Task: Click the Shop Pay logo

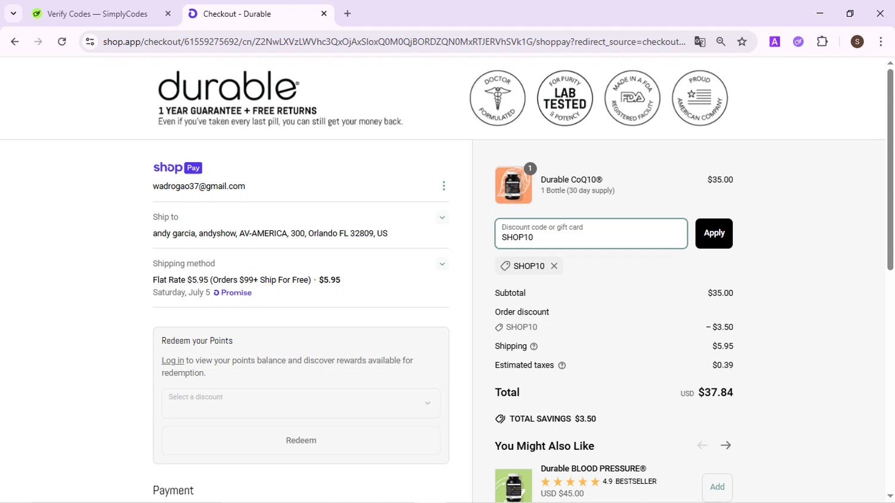Action: pyautogui.click(x=178, y=168)
